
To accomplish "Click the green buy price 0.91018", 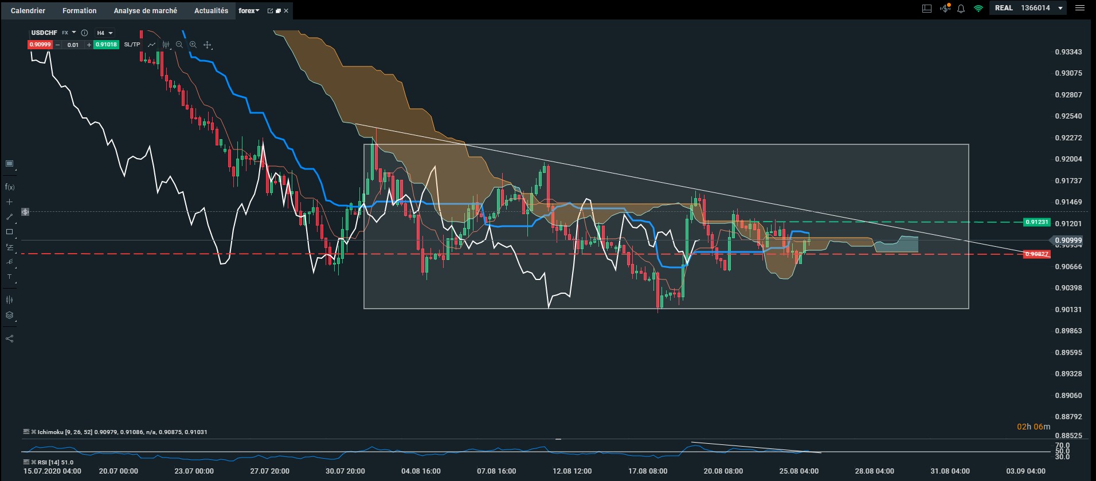I will 106,45.
